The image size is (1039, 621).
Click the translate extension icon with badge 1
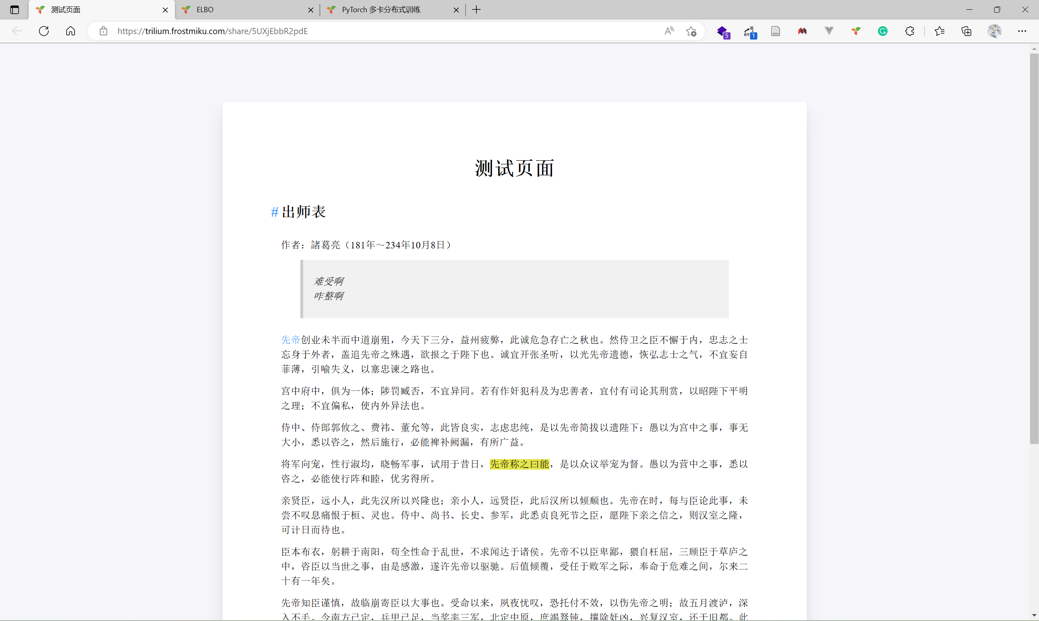tap(750, 32)
